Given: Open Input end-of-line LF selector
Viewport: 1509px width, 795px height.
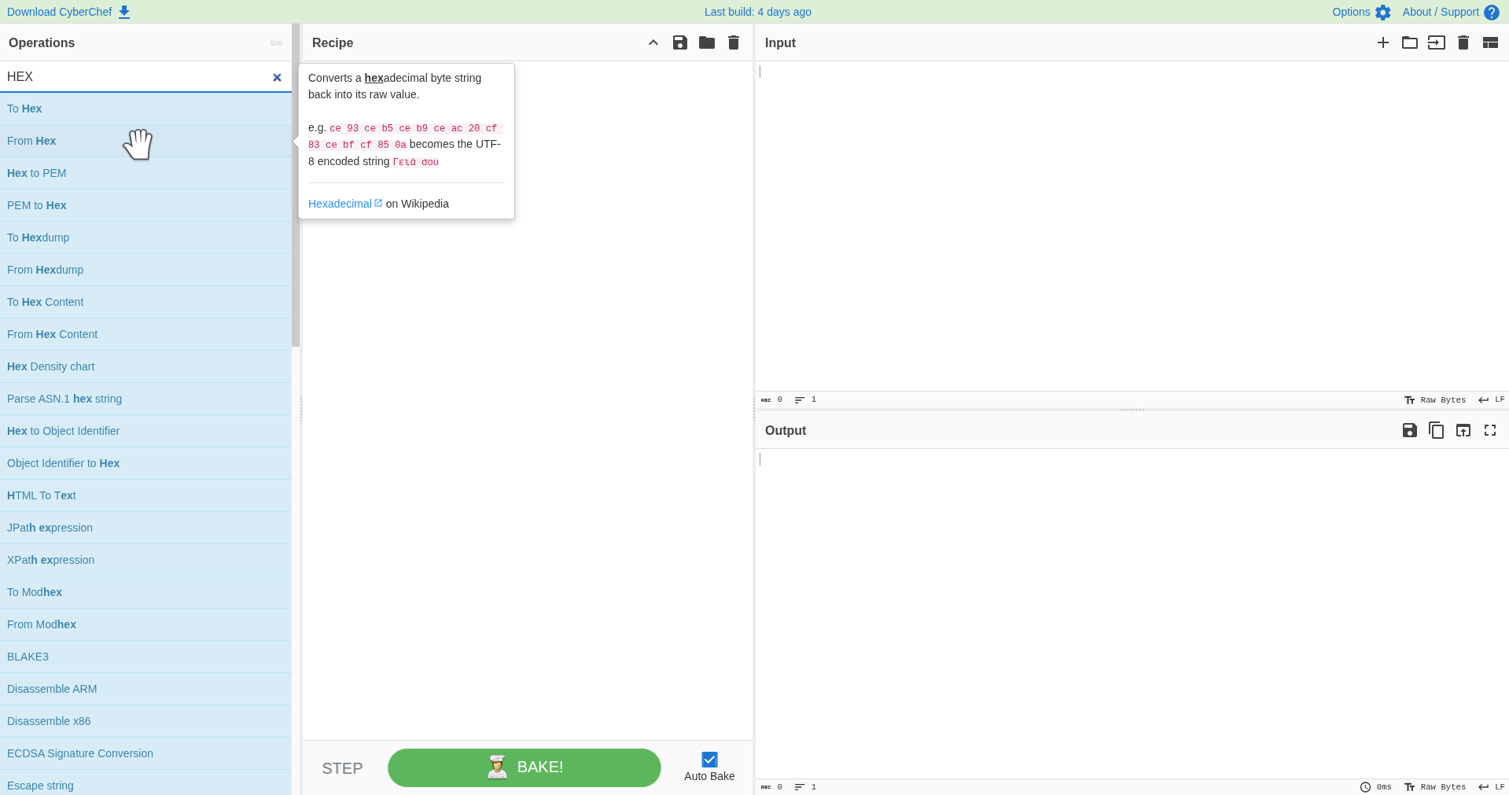Looking at the screenshot, I should click(1492, 400).
